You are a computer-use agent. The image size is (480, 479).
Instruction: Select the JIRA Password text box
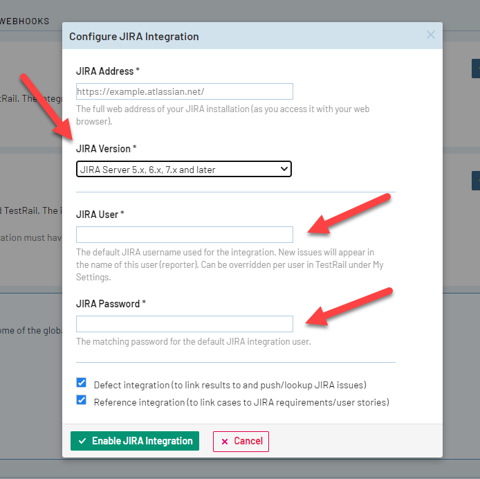coord(184,323)
